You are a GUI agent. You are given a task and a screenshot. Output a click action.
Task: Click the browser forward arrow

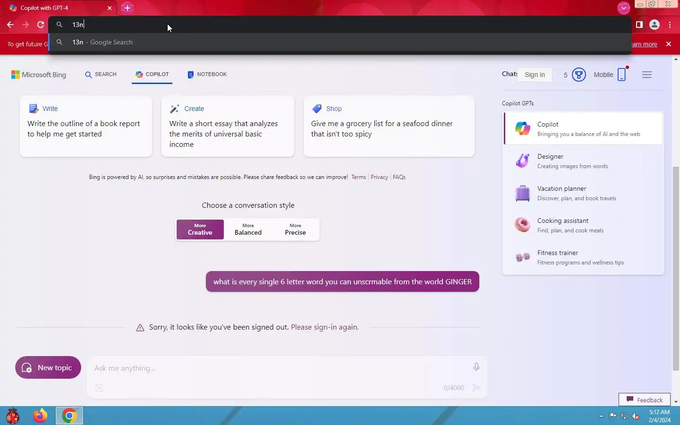pyautogui.click(x=25, y=25)
